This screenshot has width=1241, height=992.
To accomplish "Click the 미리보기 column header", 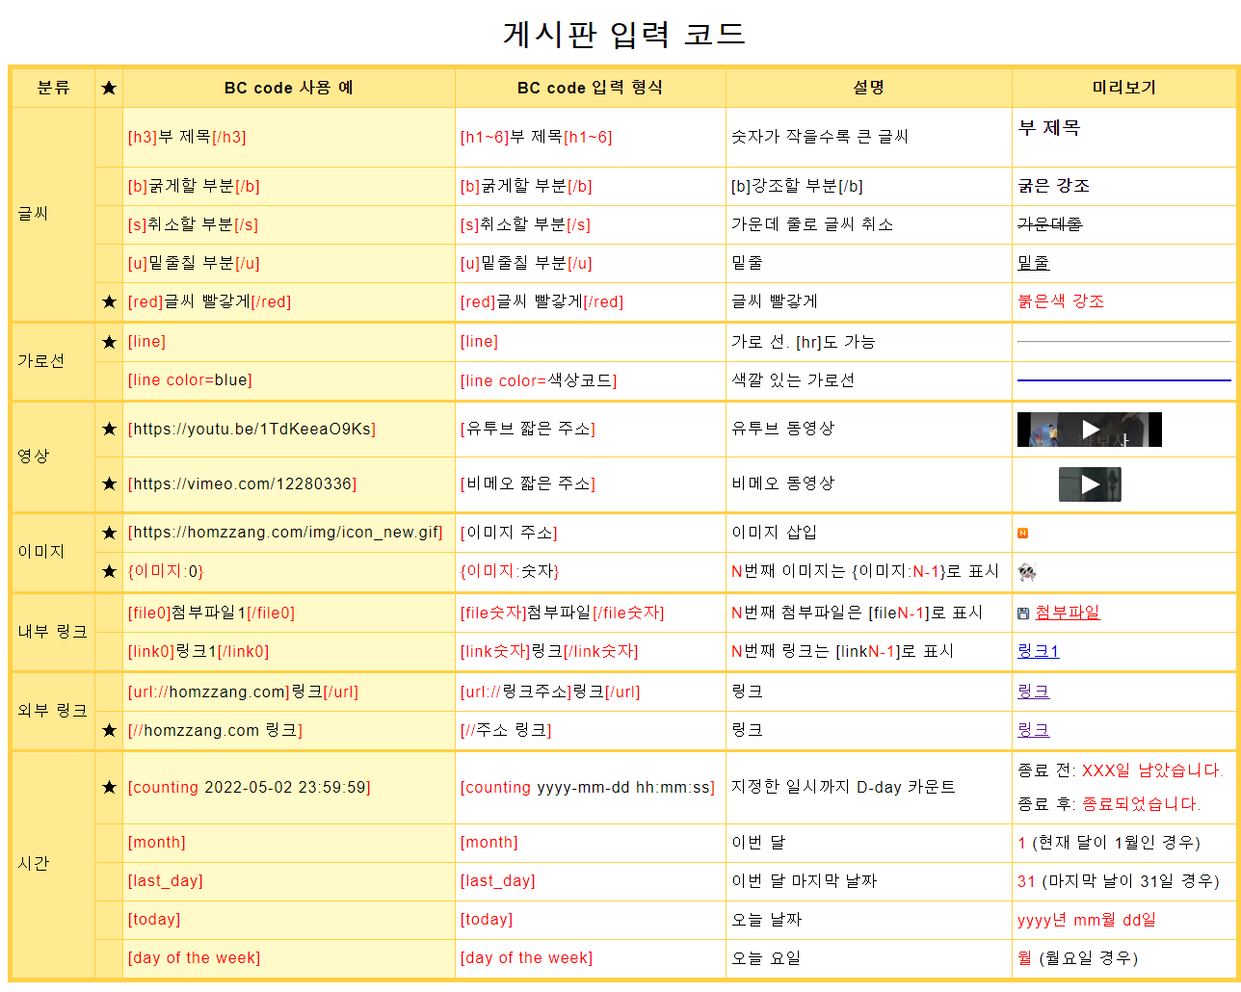I will coord(1123,88).
